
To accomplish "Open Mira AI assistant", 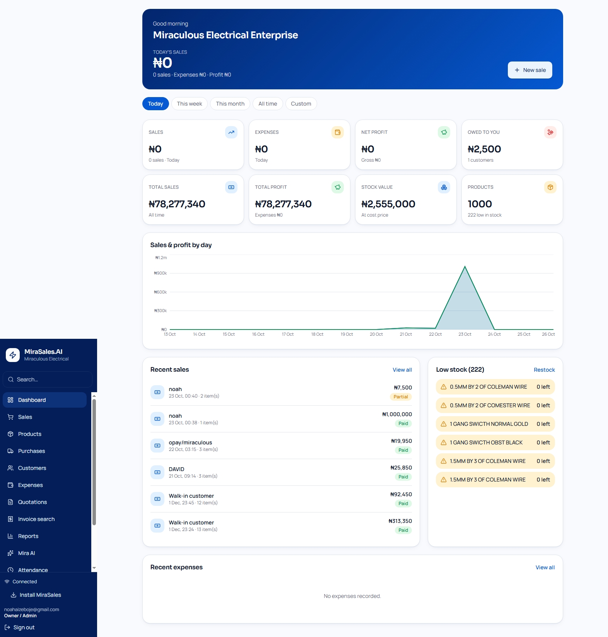I will [44, 553].
